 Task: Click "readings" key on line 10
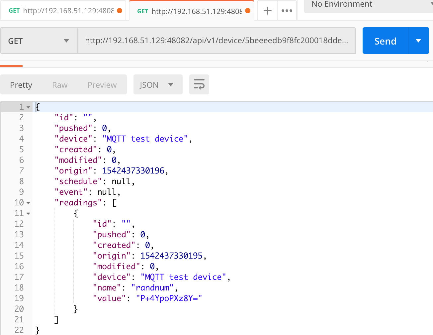click(x=78, y=202)
